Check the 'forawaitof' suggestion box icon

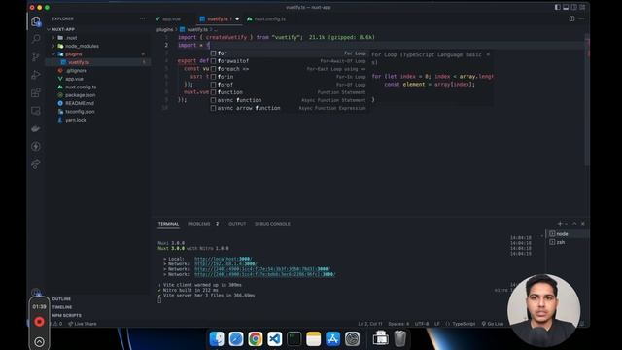(213, 61)
